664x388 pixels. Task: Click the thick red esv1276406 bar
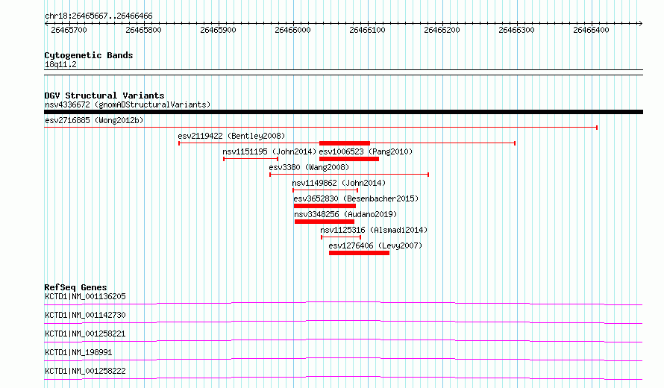click(359, 253)
